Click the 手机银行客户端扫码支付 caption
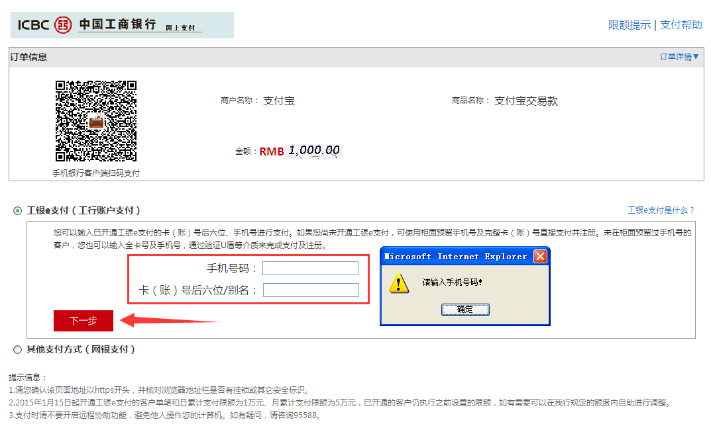The height and width of the screenshot is (426, 711). [x=96, y=173]
